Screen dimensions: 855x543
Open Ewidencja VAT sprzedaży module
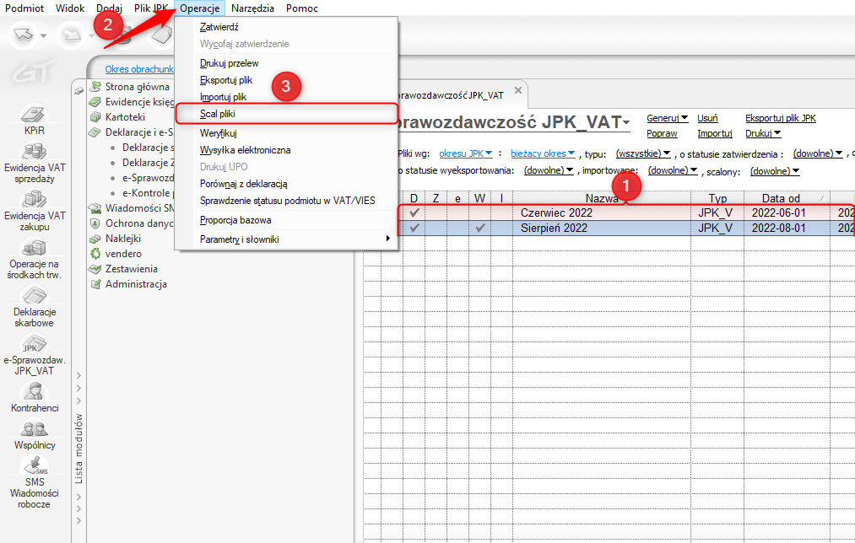point(35,162)
